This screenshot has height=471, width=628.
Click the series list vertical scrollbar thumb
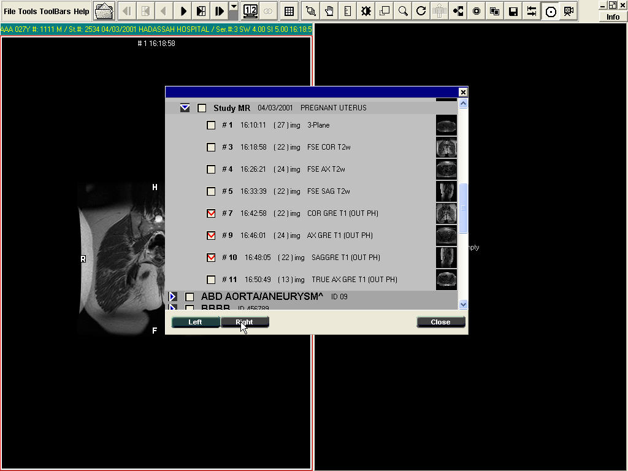463,209
